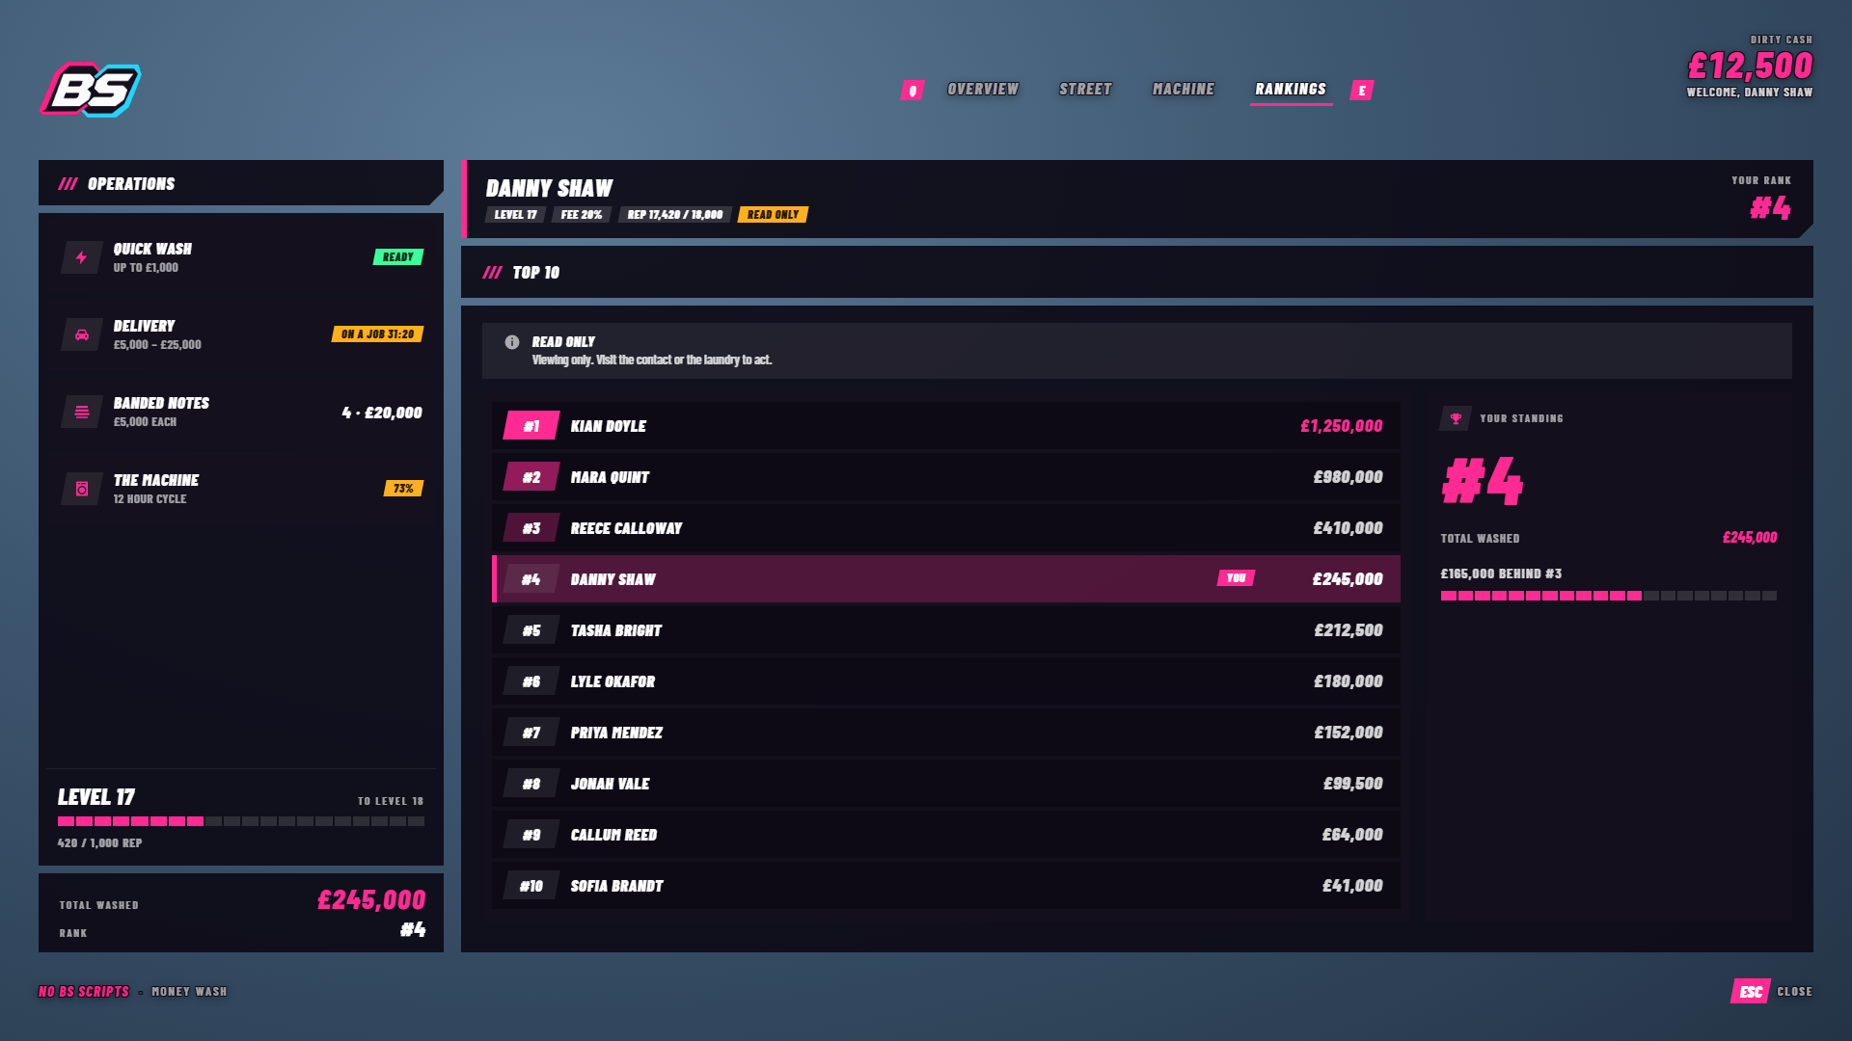Click the ESC key badge

pos(1751,992)
